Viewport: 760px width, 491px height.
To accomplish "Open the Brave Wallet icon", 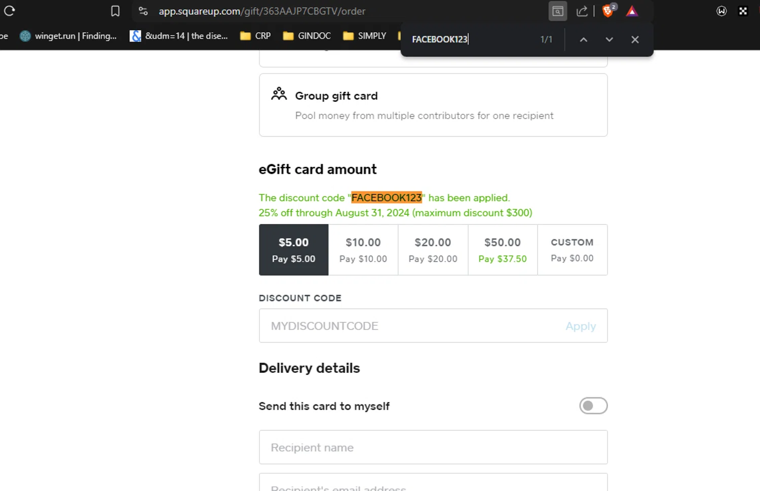I will [721, 11].
